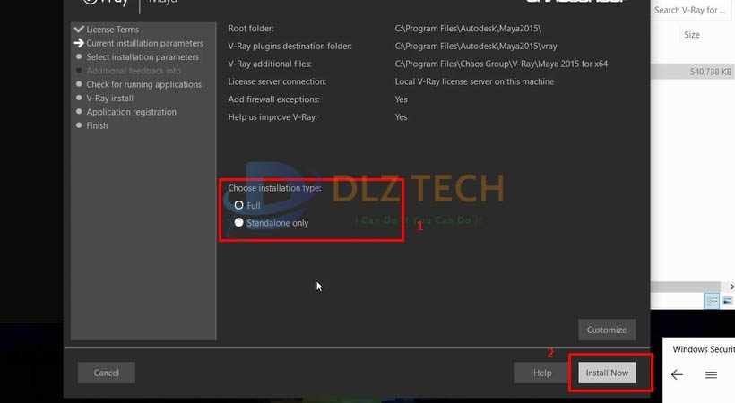The height and width of the screenshot is (403, 735).
Task: Choose Standalone only installation type
Action: 238,223
